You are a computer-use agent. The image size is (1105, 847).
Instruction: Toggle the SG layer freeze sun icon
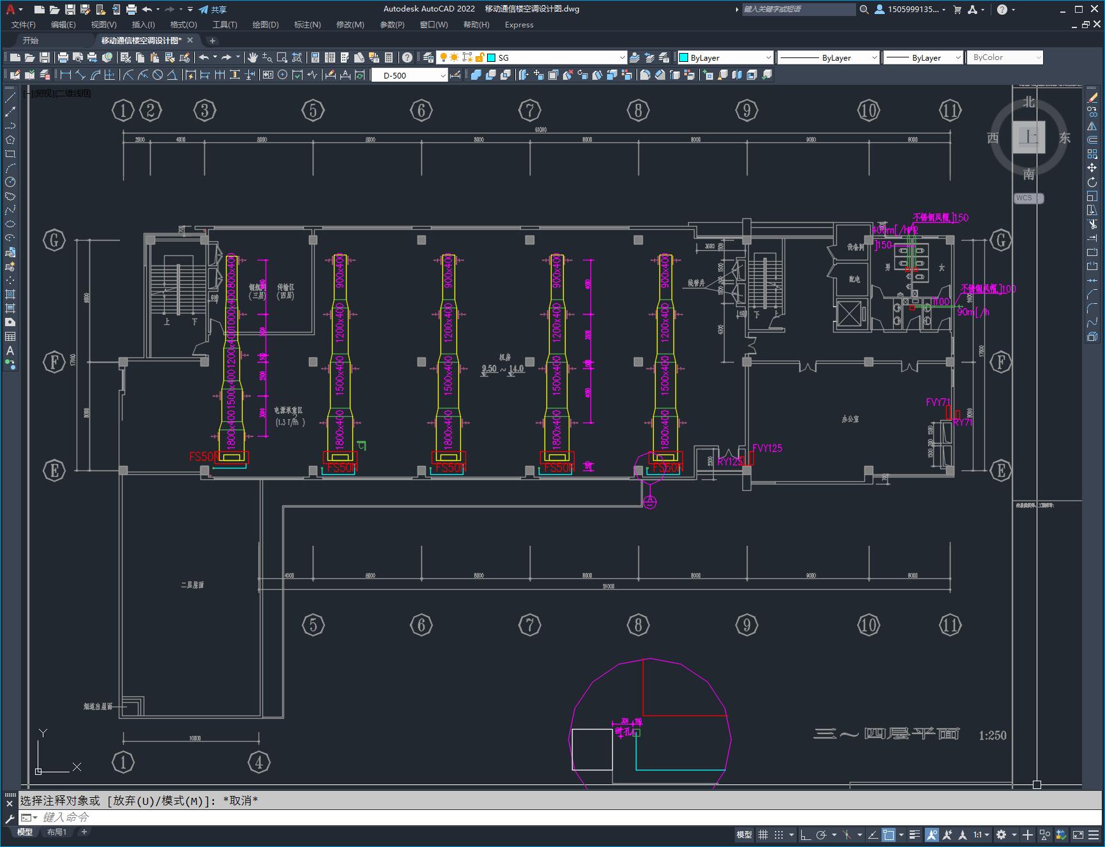454,57
